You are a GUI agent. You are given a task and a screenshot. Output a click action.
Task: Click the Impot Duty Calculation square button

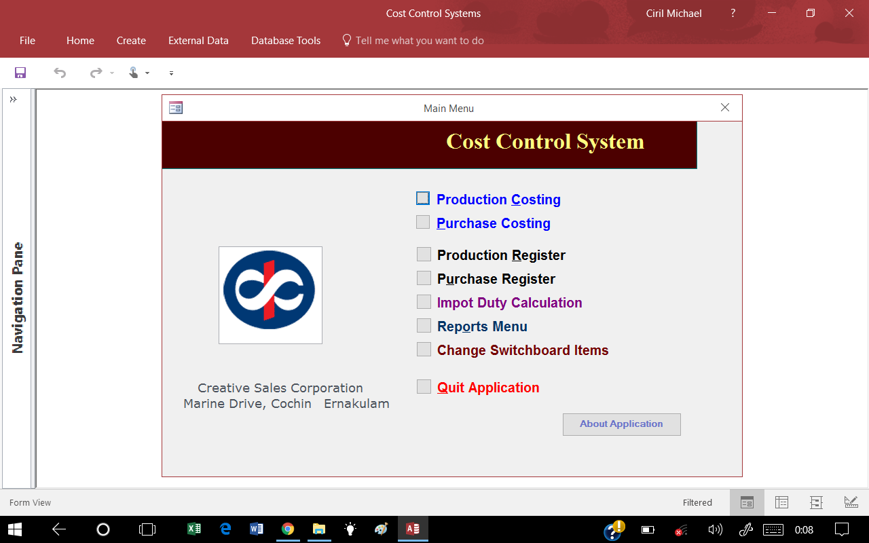(x=424, y=301)
